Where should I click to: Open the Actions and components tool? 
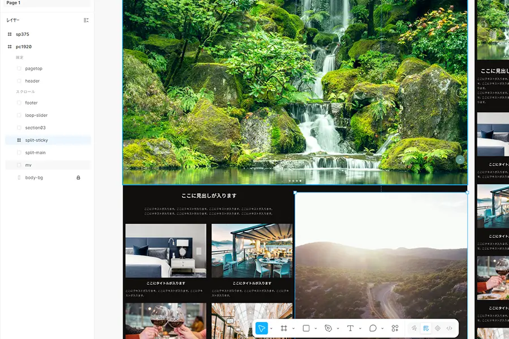pyautogui.click(x=395, y=328)
